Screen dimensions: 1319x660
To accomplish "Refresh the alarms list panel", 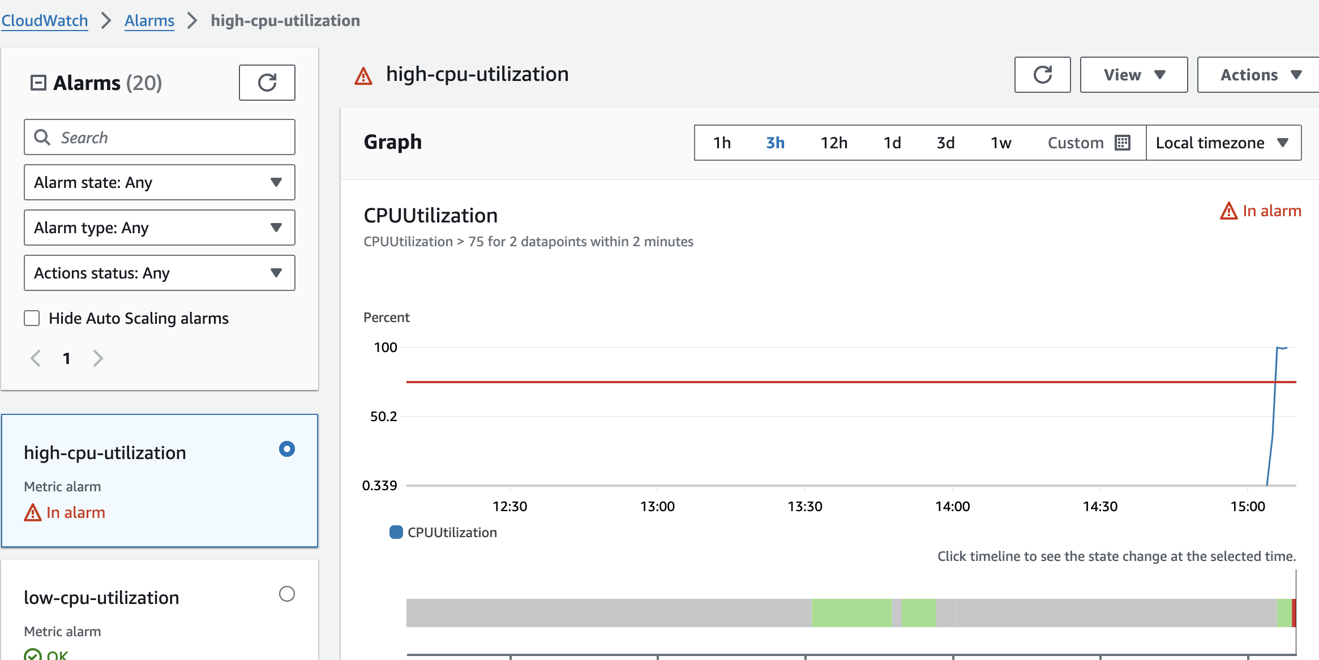I will coord(267,83).
